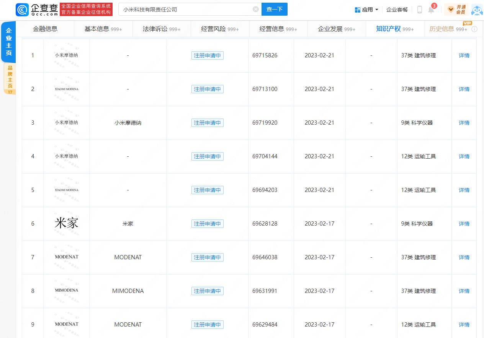Click the 开通会员 VIP badge
The height and width of the screenshot is (338, 484).
click(456, 10)
